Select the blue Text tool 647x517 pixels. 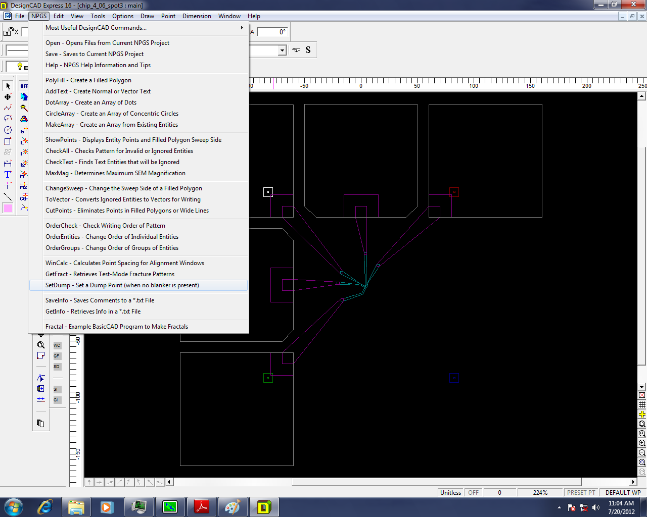(x=8, y=174)
